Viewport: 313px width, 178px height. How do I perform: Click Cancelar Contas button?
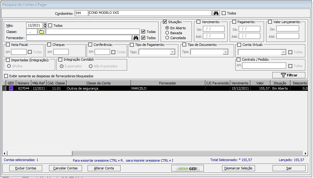tap(65, 168)
